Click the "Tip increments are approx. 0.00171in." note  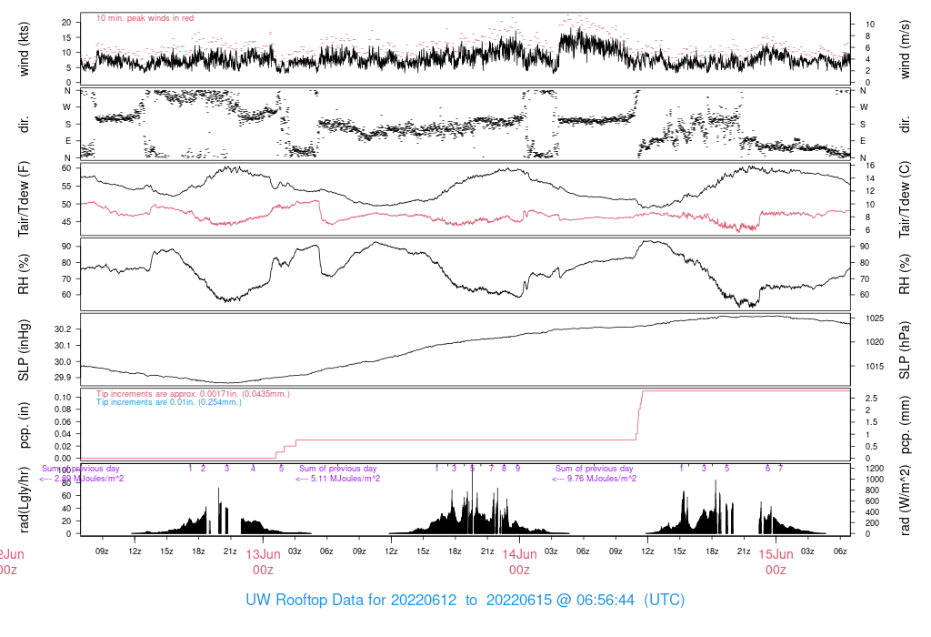click(193, 394)
